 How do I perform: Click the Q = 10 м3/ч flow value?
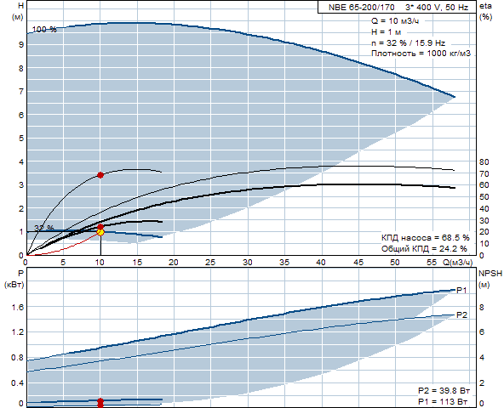click(x=395, y=21)
